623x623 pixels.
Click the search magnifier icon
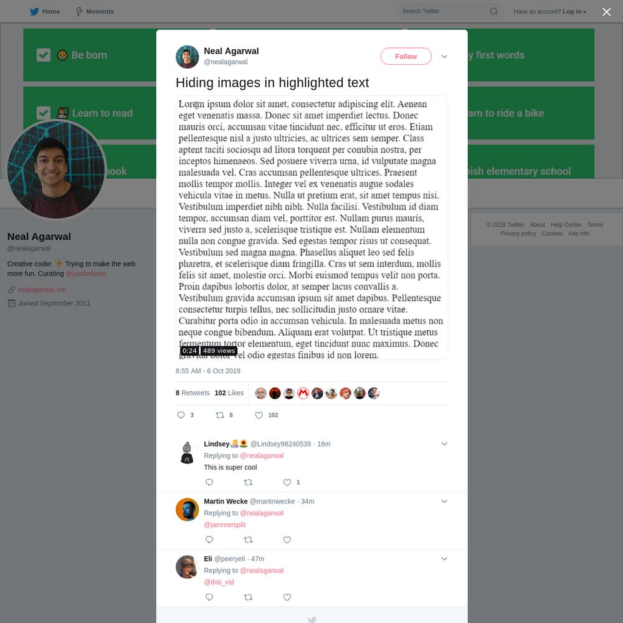[x=493, y=11]
